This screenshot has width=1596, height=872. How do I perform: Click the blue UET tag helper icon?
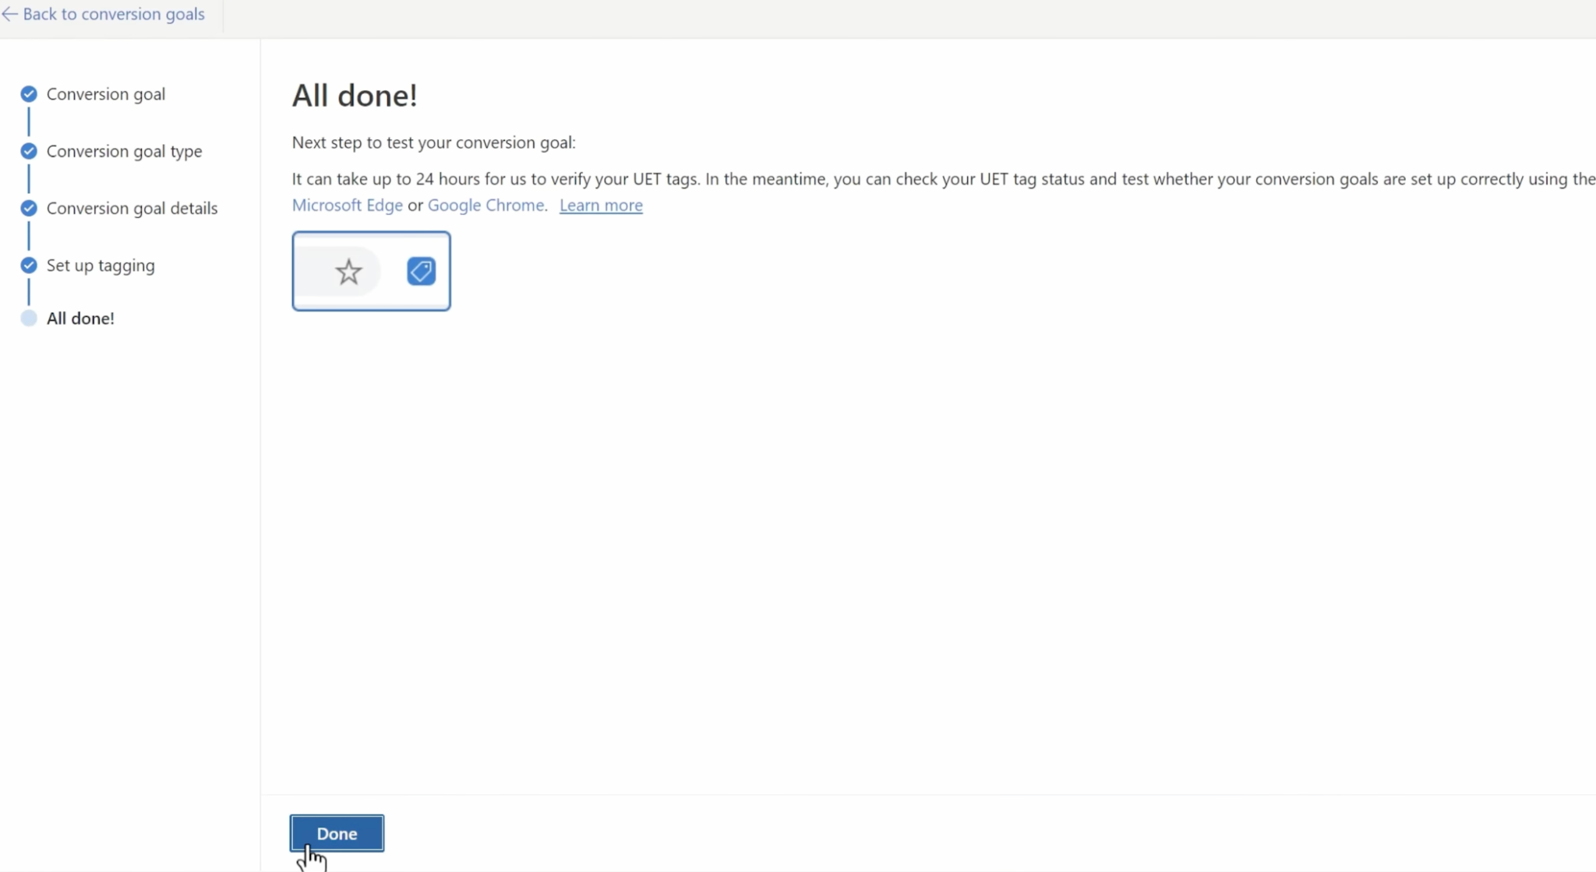tap(421, 271)
